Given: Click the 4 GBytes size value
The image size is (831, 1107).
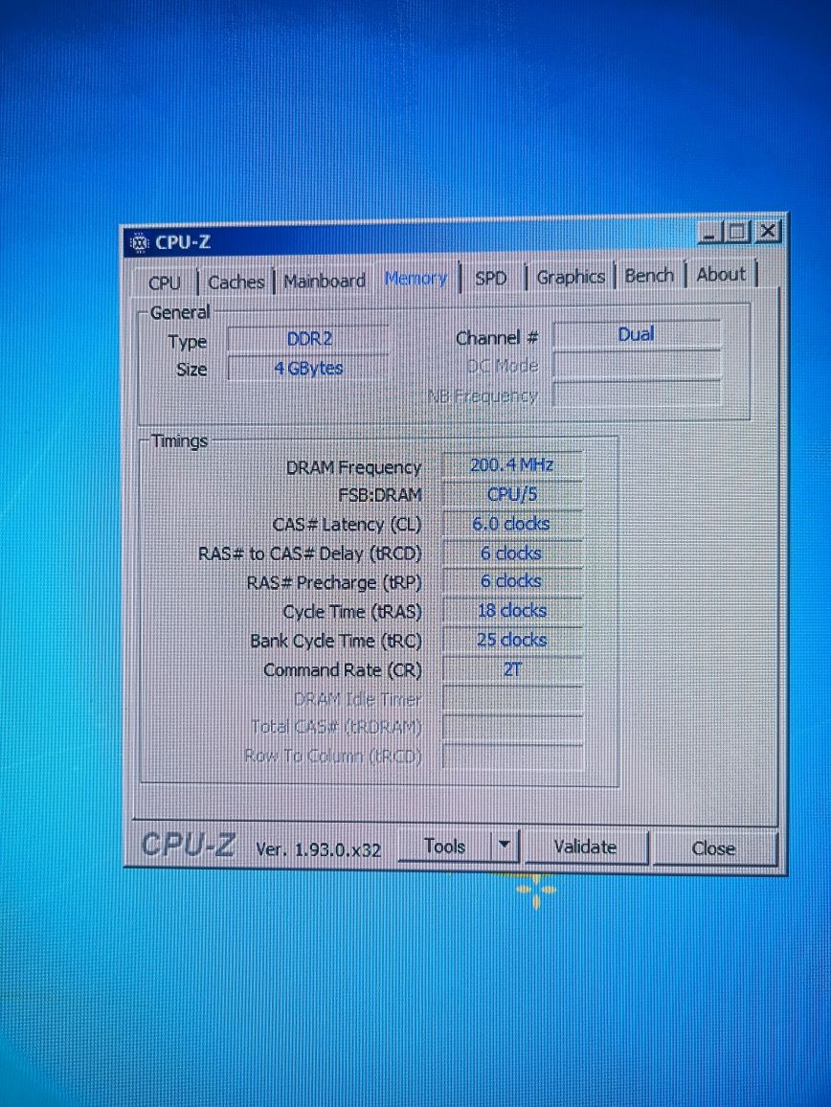Looking at the screenshot, I should click(308, 368).
